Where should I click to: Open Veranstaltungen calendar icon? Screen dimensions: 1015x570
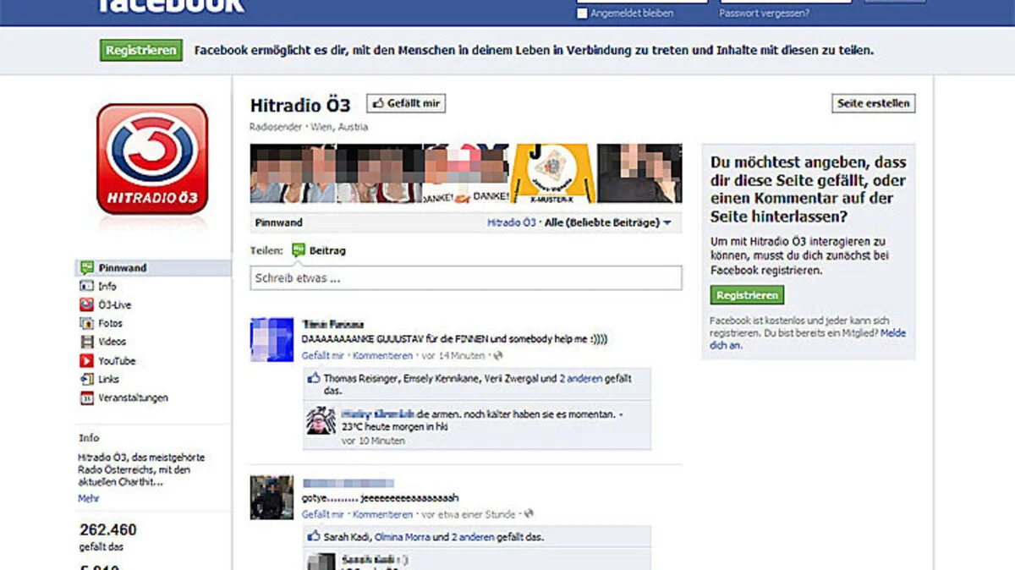[86, 398]
